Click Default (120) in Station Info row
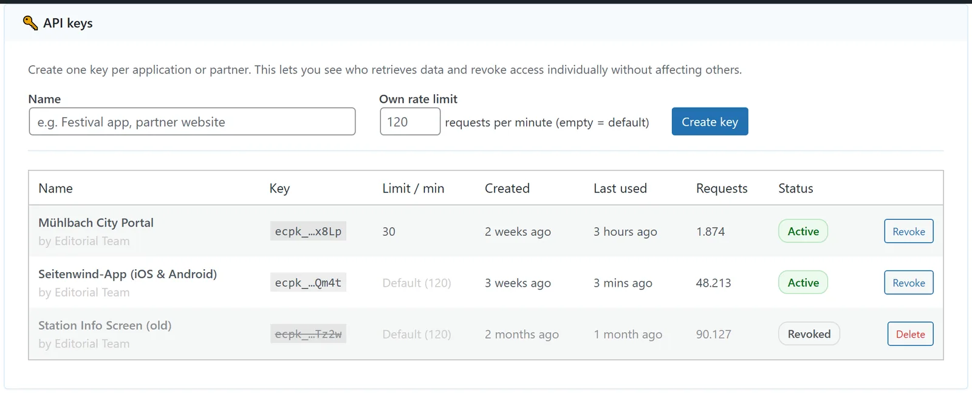Screen dimensions: 972x393 (417, 334)
